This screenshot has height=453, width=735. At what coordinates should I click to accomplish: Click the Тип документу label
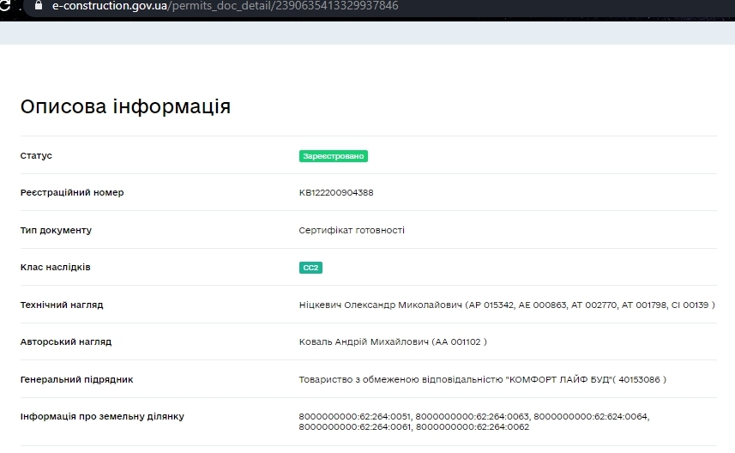click(x=56, y=230)
